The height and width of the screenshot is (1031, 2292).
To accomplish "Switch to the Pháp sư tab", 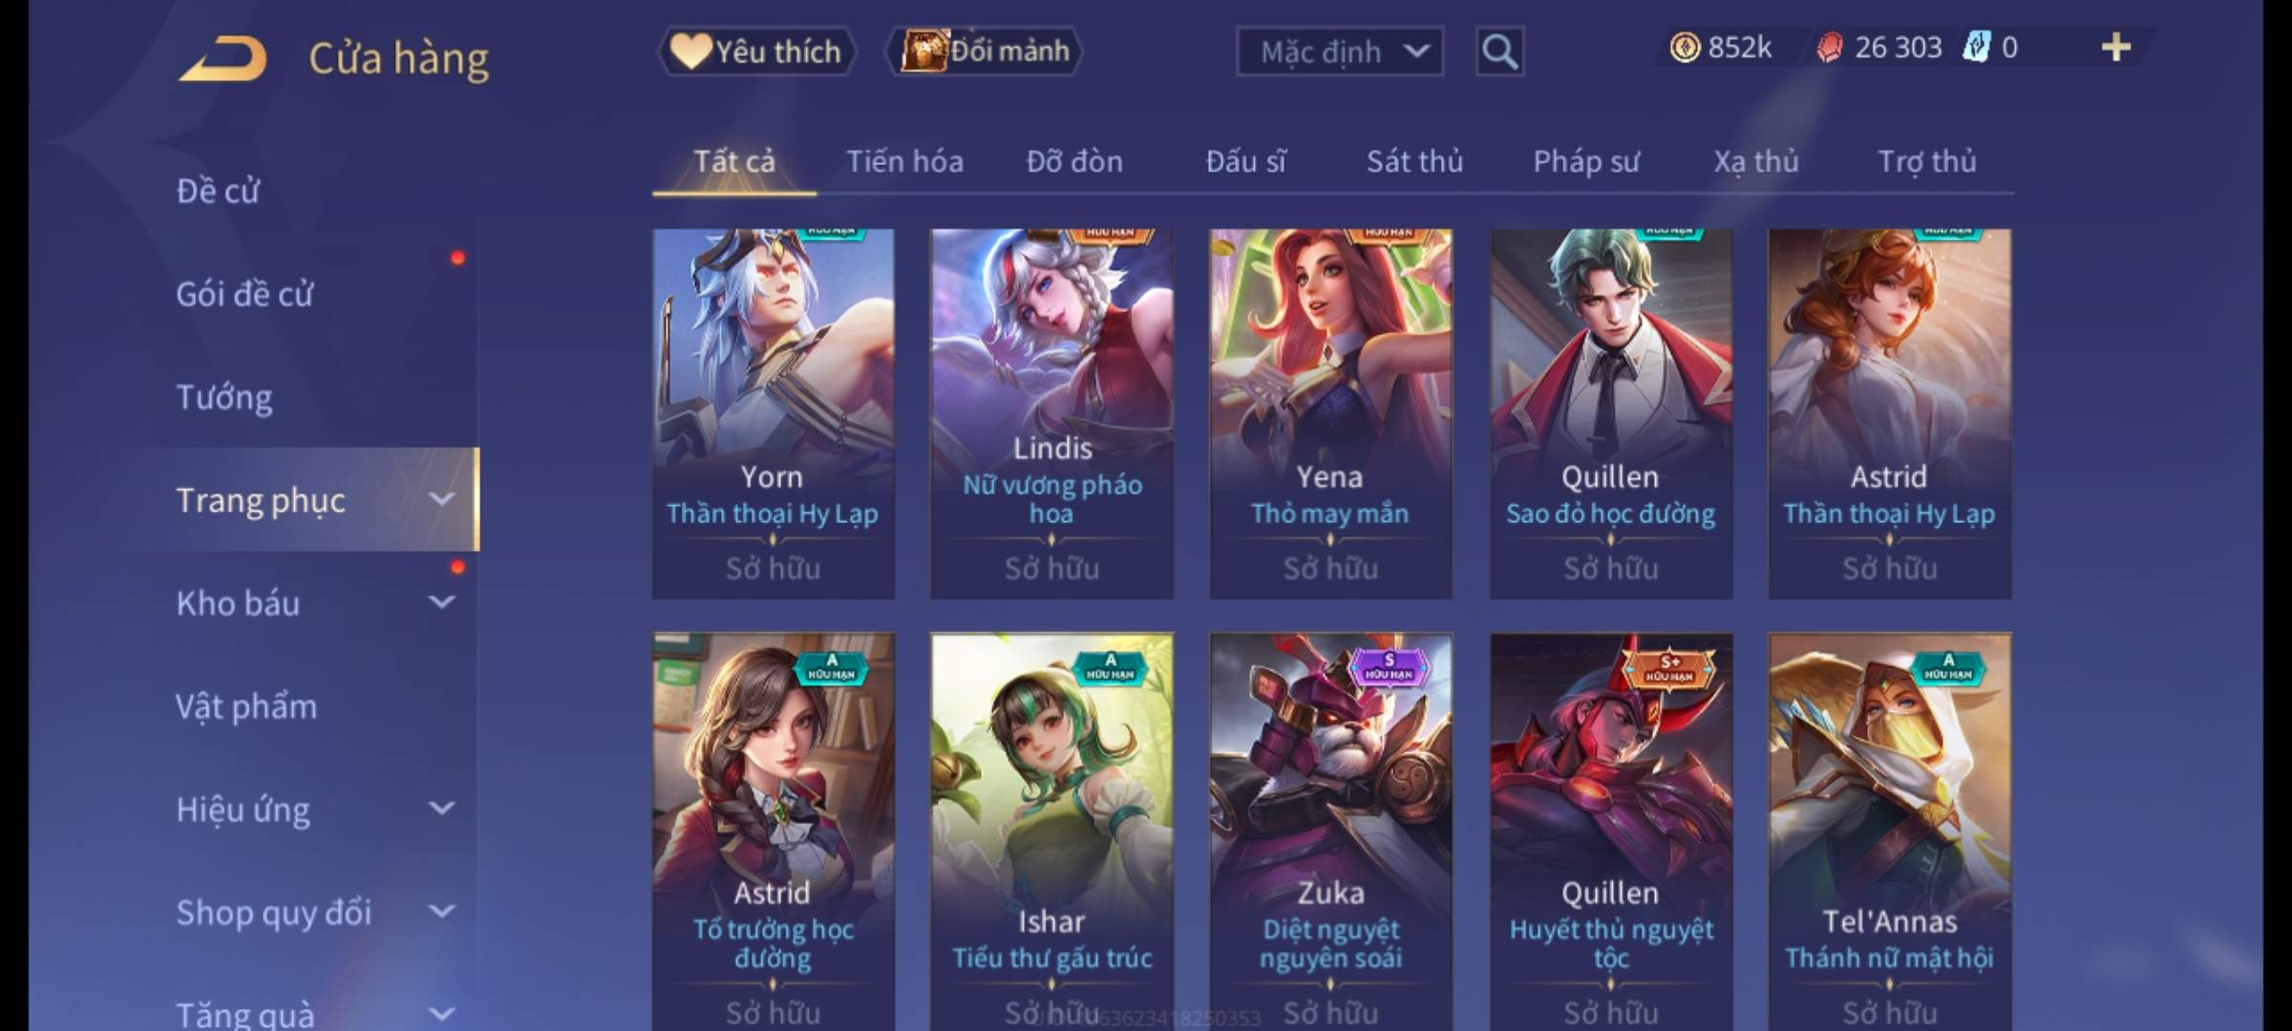I will (1586, 161).
